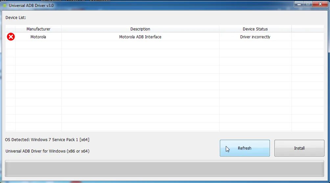Click the Universal ADB Driver v3.0 title
The image size is (330, 183).
(31, 6)
